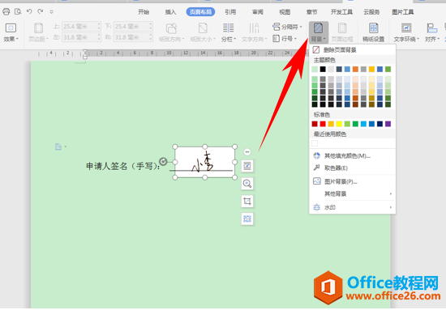
Task: Open the 视图 tab
Action: (285, 12)
